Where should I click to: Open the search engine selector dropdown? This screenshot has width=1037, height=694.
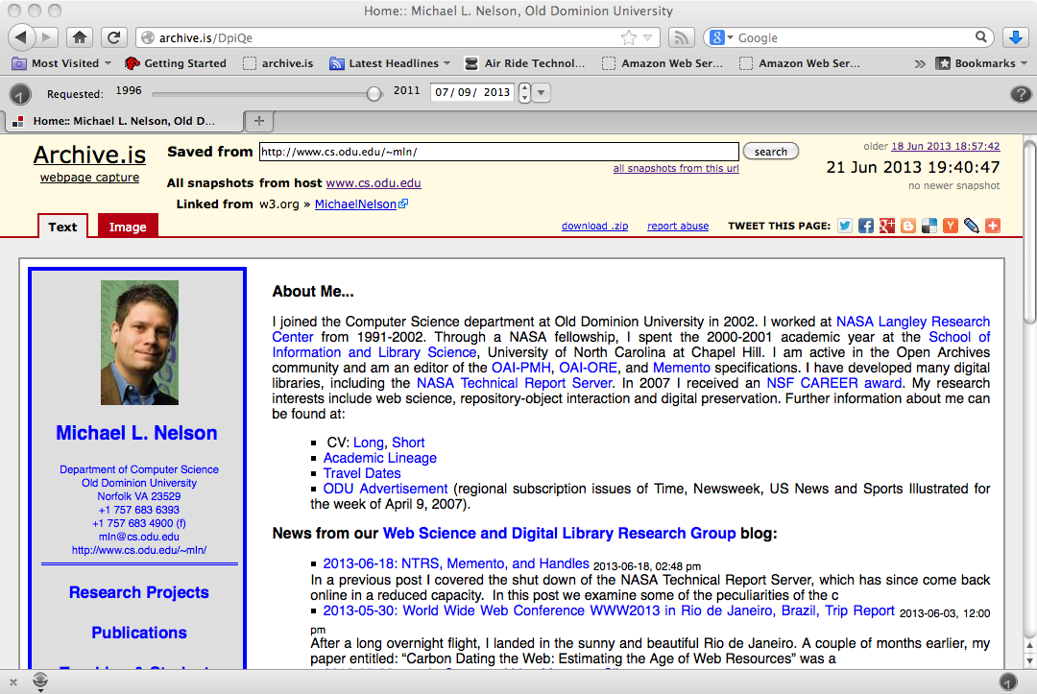click(x=721, y=37)
